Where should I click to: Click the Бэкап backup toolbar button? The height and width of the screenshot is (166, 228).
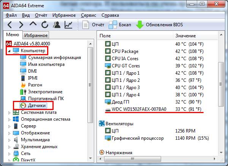click(119, 25)
